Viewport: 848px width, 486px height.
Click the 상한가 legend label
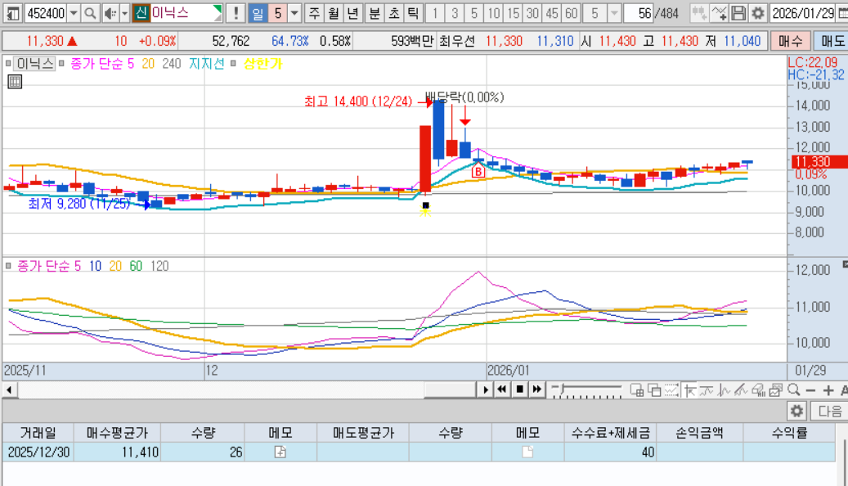click(262, 64)
